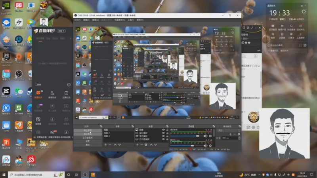The width and height of the screenshot is (317, 178).
Task: Open the 帮助(H) menu in OBS
Action: point(140,20)
